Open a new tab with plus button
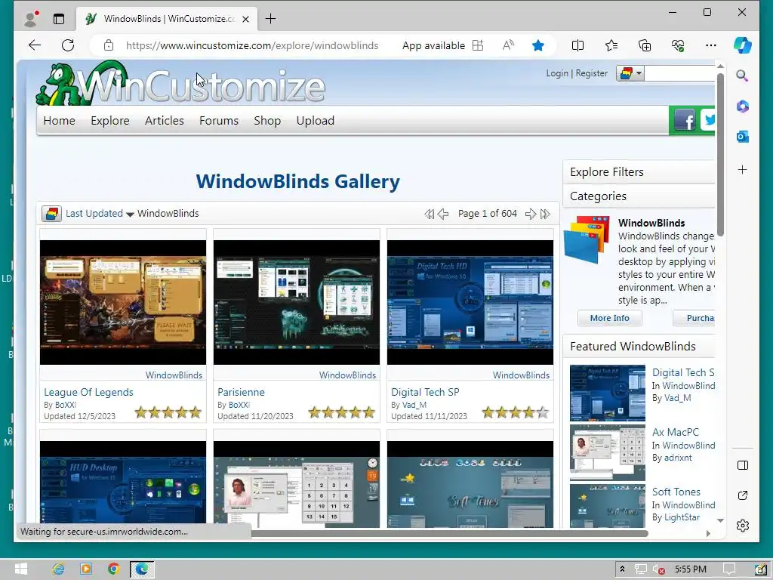 (271, 19)
